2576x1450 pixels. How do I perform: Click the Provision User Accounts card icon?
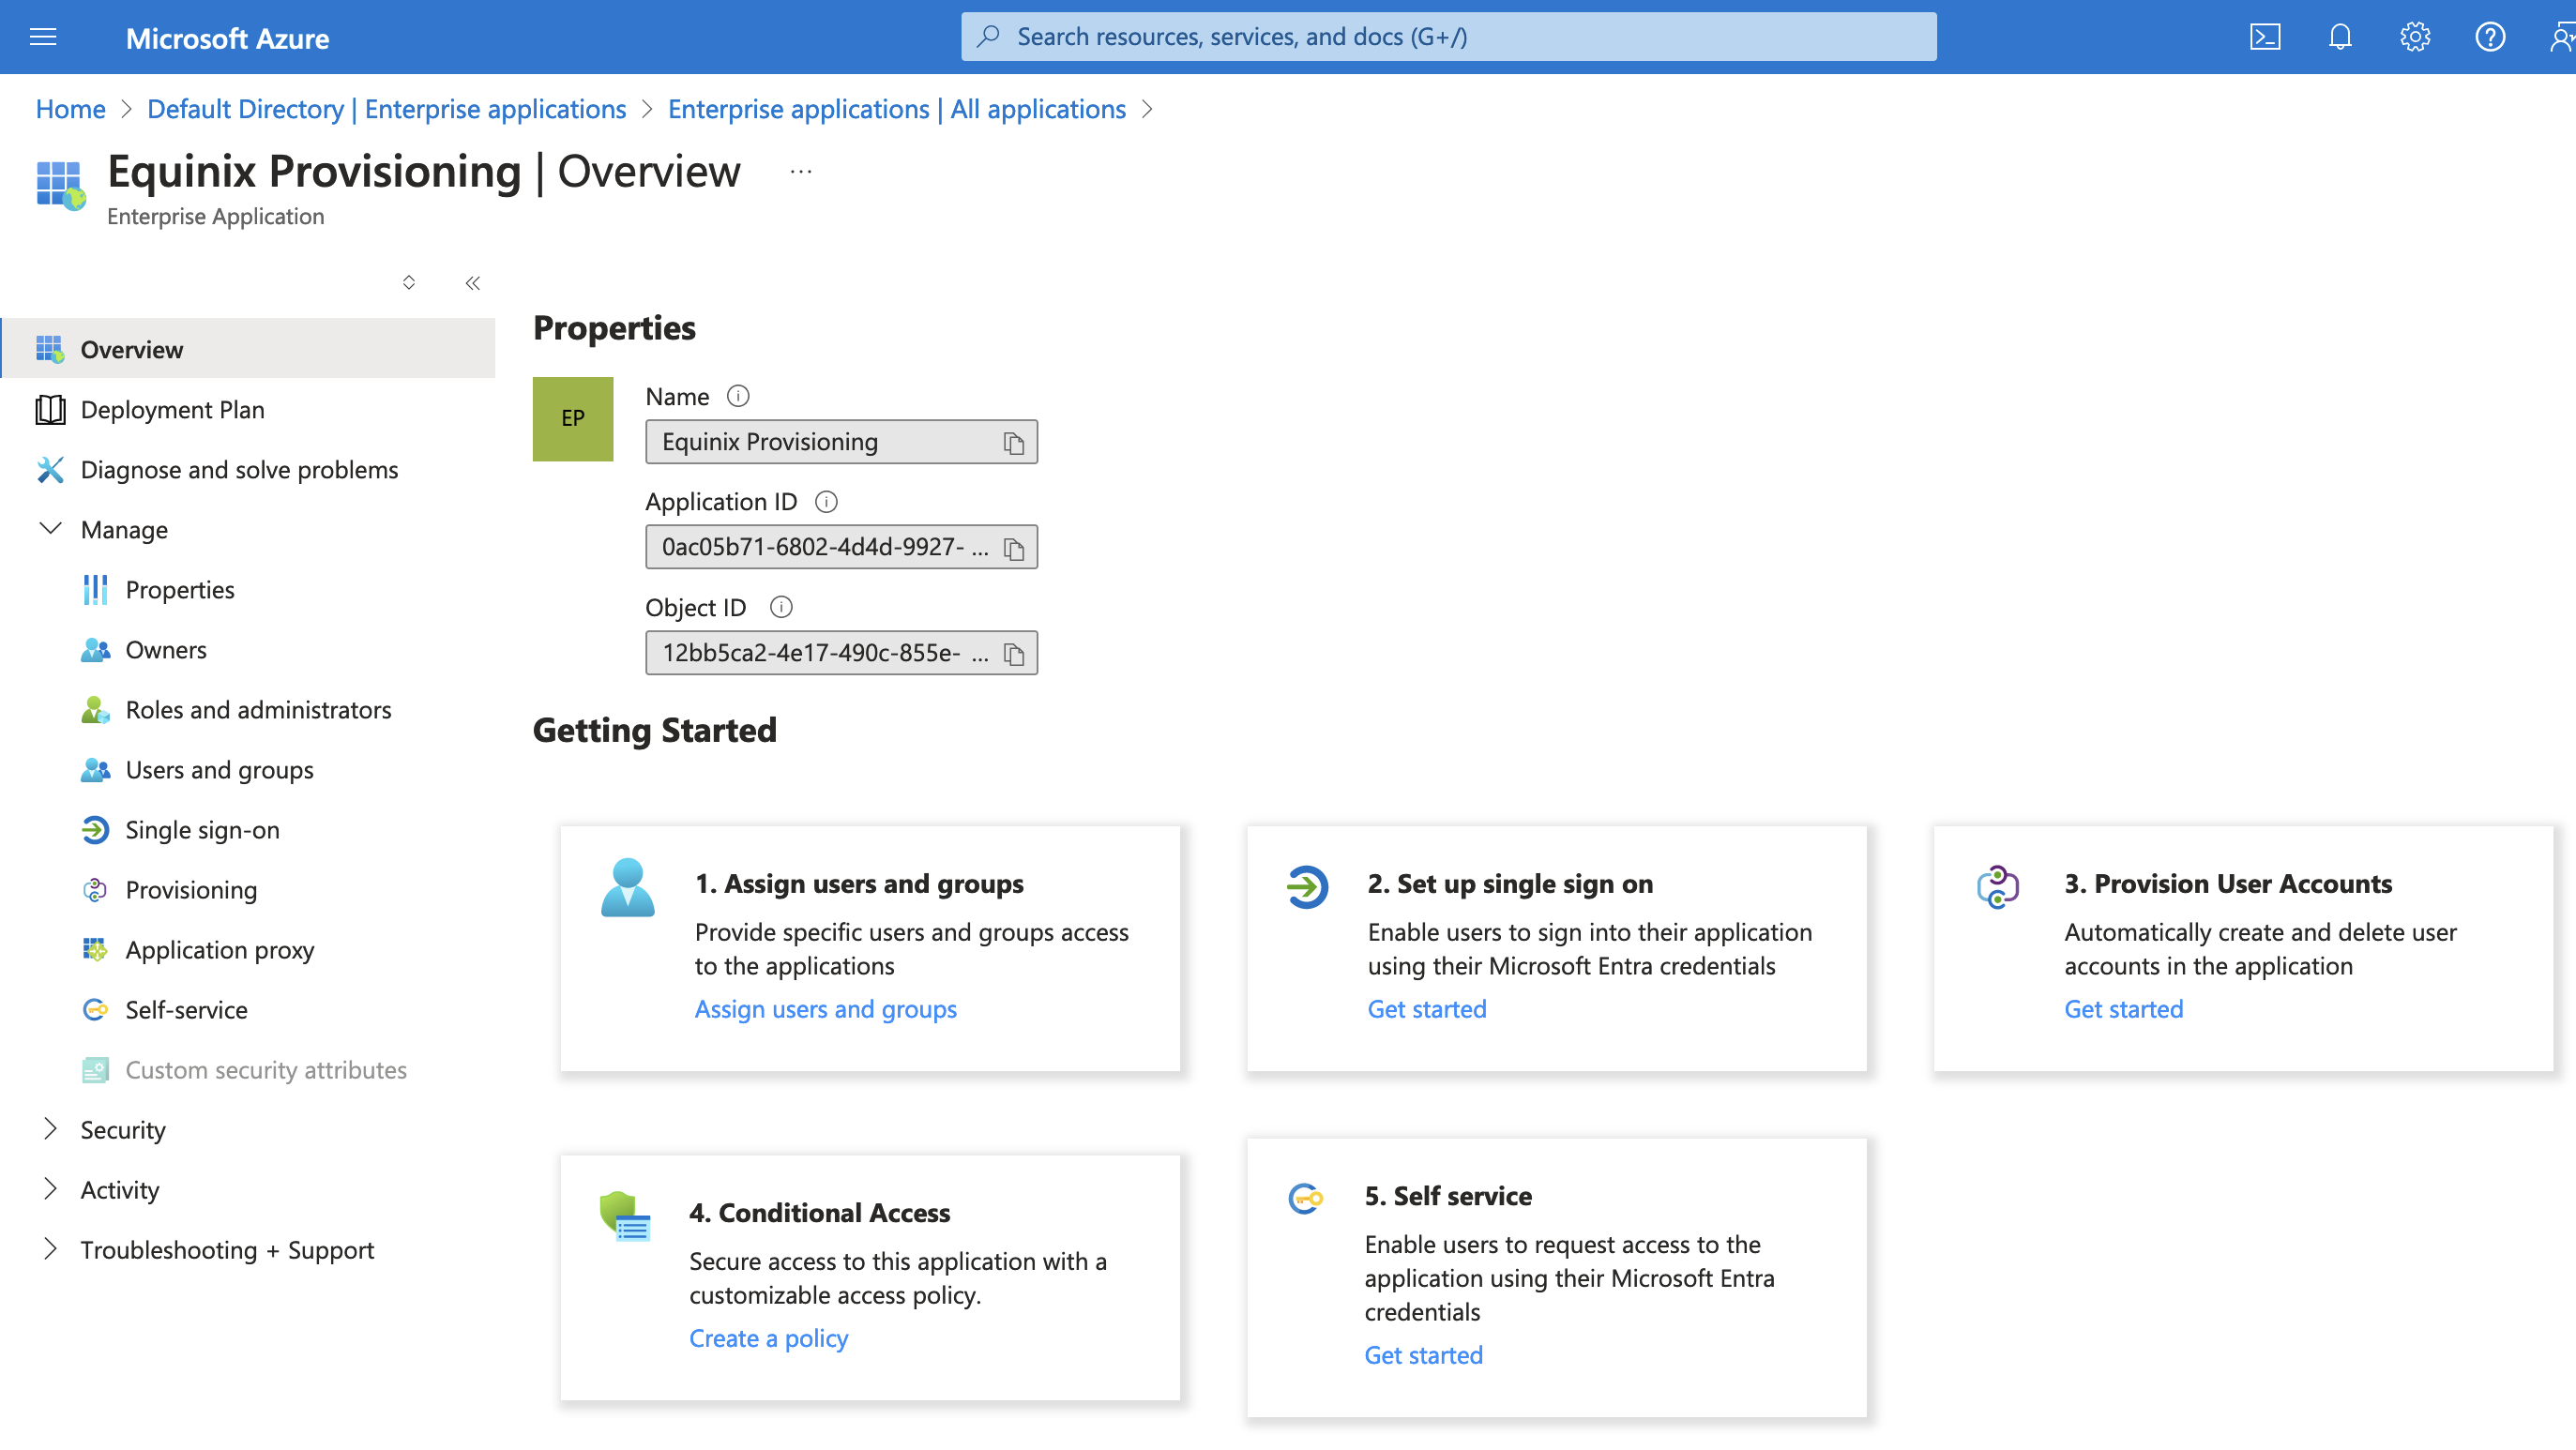[1997, 887]
